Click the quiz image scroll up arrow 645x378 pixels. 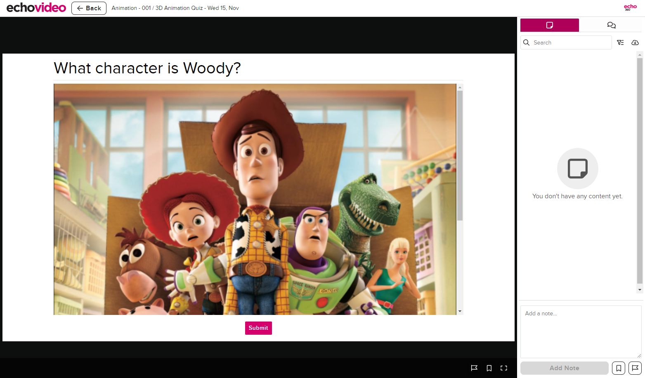click(460, 87)
